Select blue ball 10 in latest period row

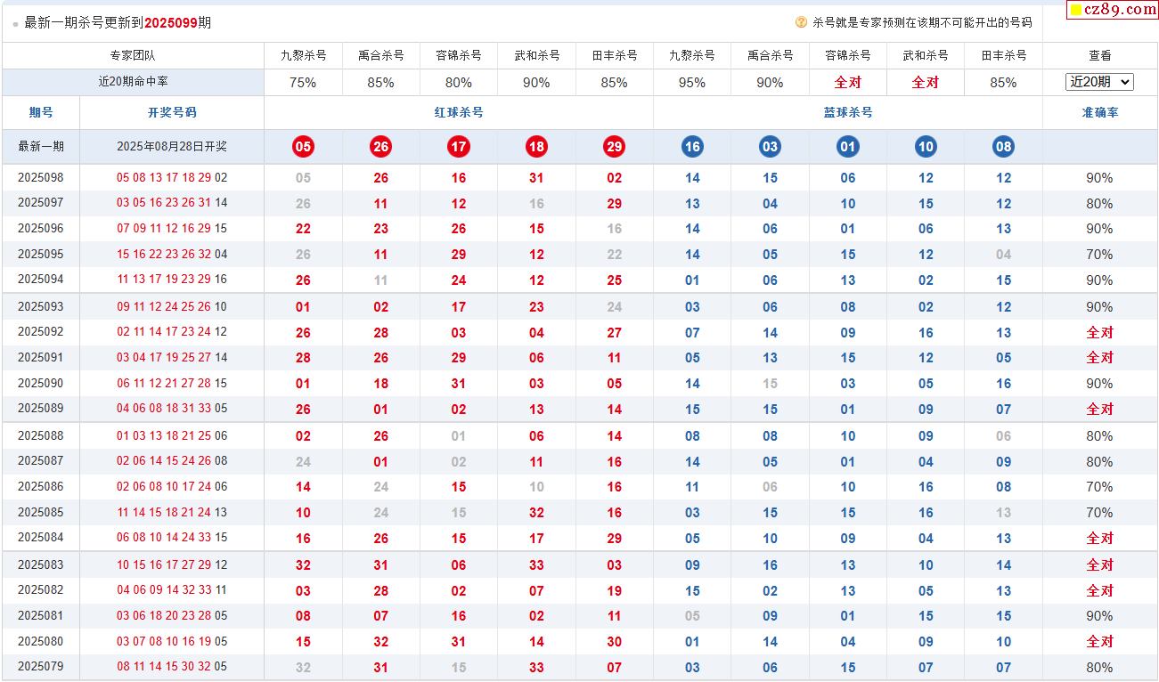pyautogui.click(x=926, y=147)
